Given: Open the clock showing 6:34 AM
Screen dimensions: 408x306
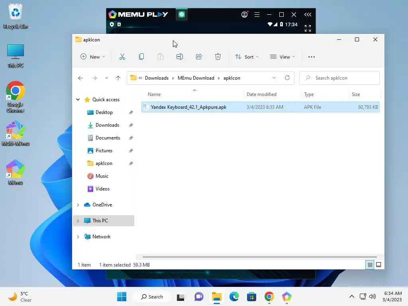Looking at the screenshot, I should click(x=392, y=296).
